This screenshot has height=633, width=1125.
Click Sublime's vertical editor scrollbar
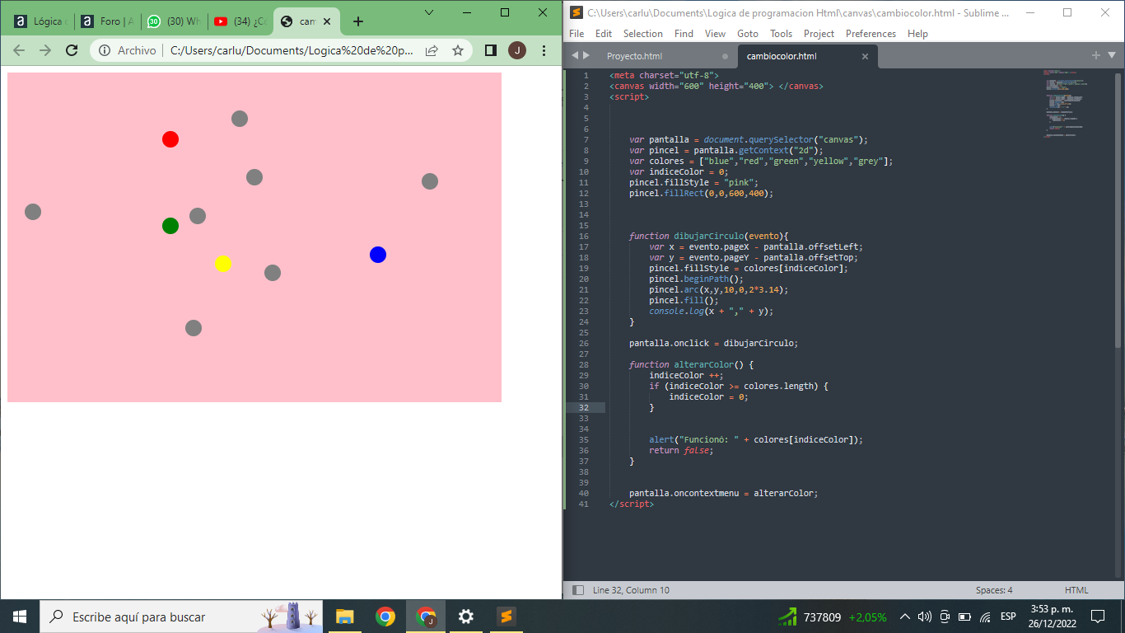coord(1118,210)
